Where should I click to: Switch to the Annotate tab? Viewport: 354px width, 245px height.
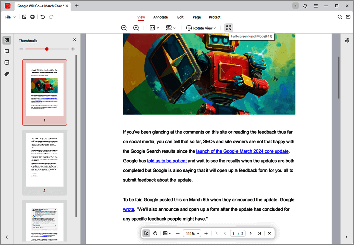click(160, 17)
